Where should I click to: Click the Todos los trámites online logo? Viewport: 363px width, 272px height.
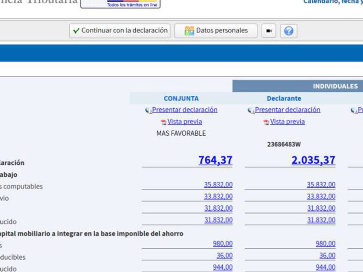121,4
